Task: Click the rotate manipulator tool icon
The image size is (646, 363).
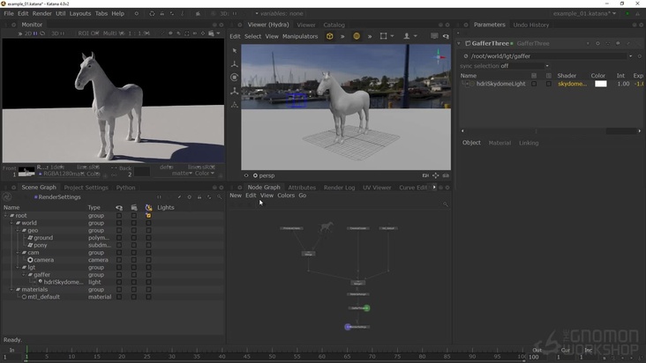Action: (x=234, y=78)
